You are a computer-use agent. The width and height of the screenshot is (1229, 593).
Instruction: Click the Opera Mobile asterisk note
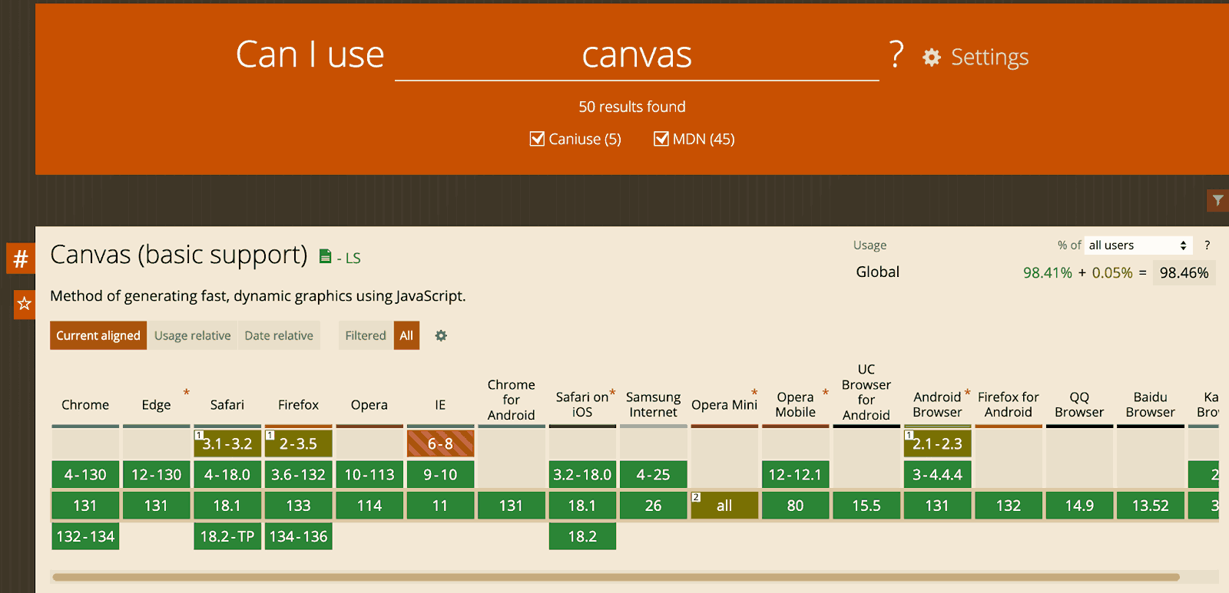[x=826, y=393]
